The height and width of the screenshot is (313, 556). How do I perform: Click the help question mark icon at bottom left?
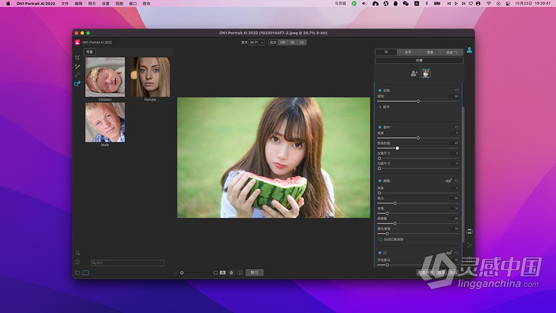tap(77, 262)
